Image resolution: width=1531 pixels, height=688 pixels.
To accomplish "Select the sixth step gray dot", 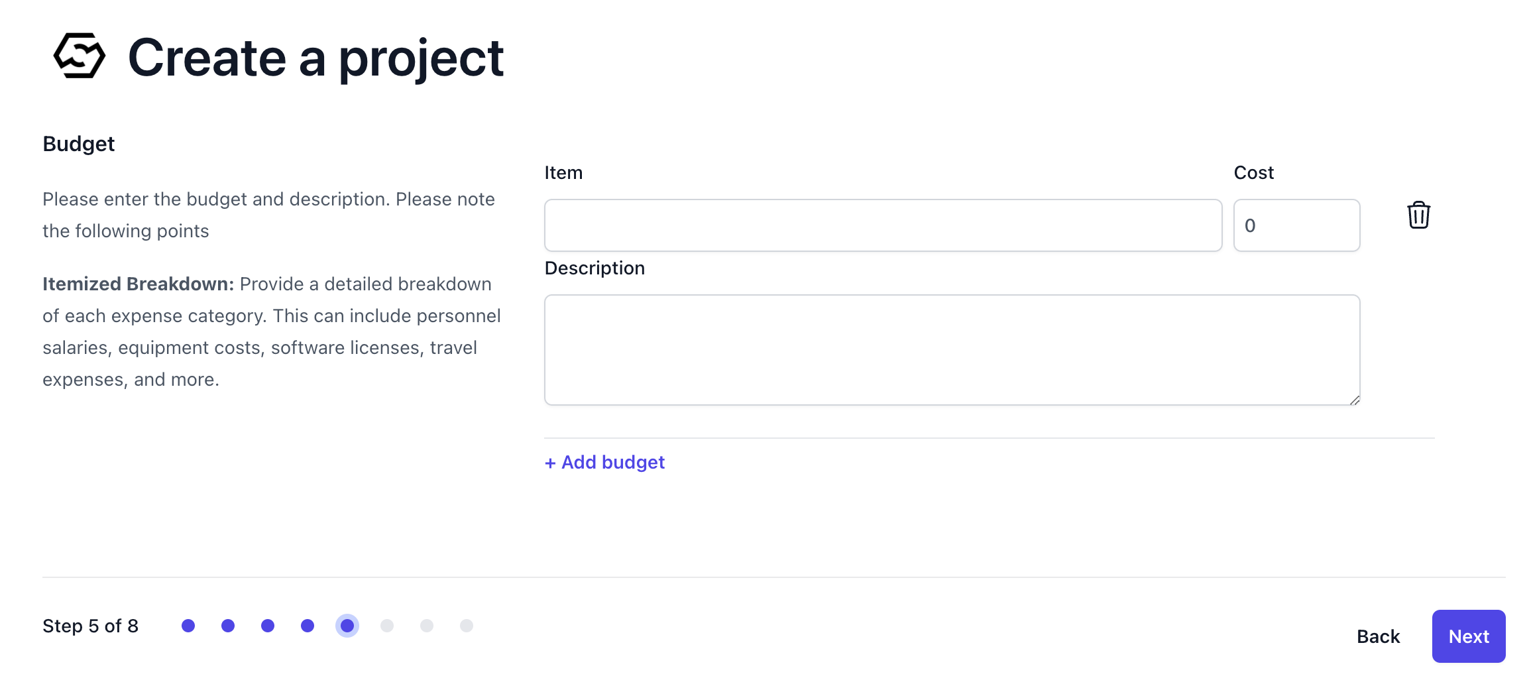I will click(x=387, y=626).
